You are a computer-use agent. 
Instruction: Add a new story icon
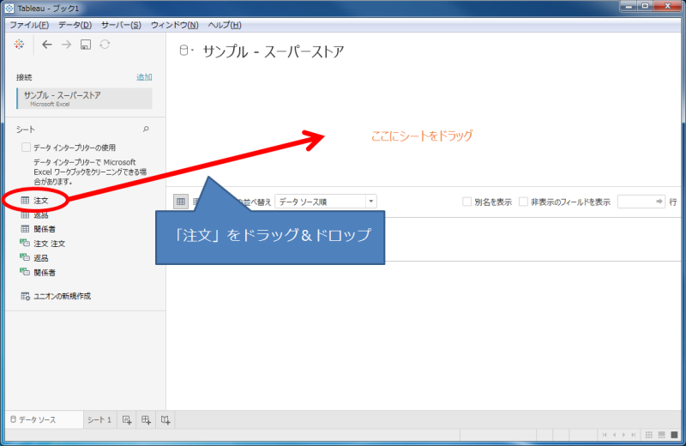click(165, 419)
